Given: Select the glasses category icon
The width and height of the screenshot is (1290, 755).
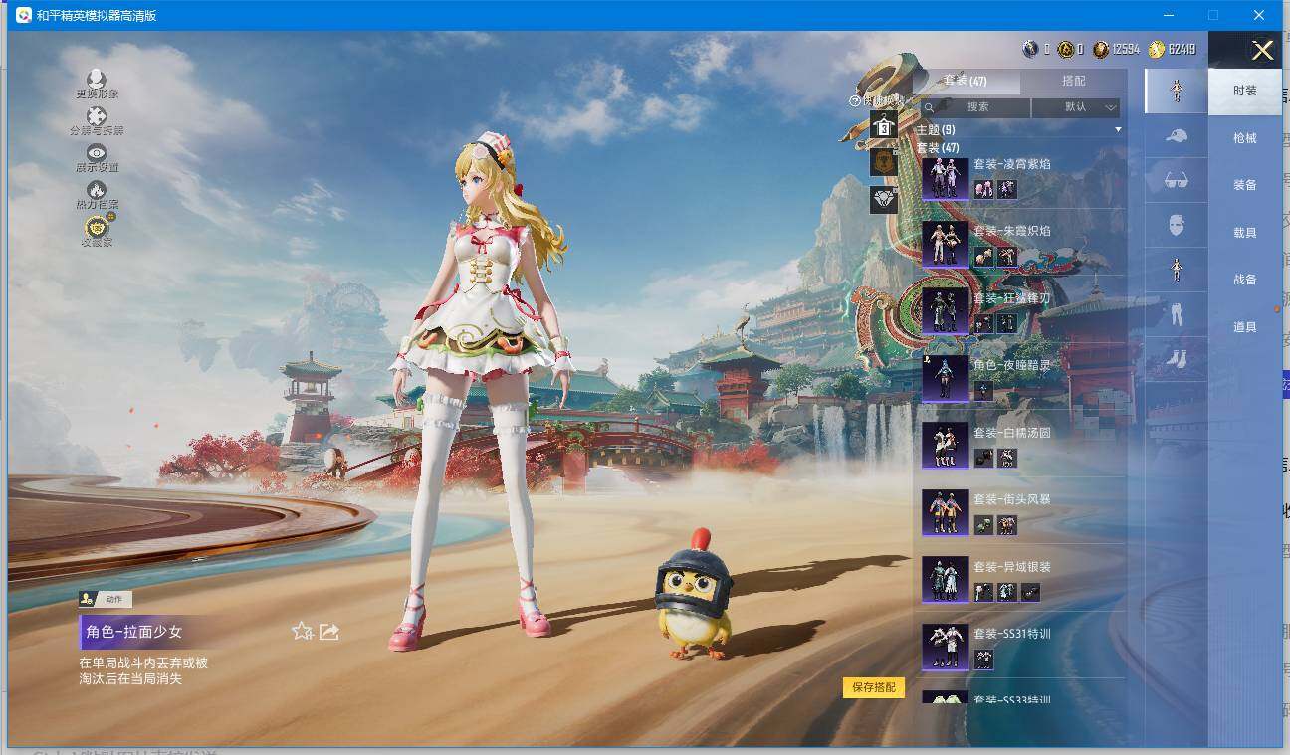Looking at the screenshot, I should pos(1176,180).
